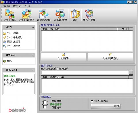The height and width of the screenshot is (113, 138).
Task: Select 低圧縮率 compression level
Action: (56, 108)
